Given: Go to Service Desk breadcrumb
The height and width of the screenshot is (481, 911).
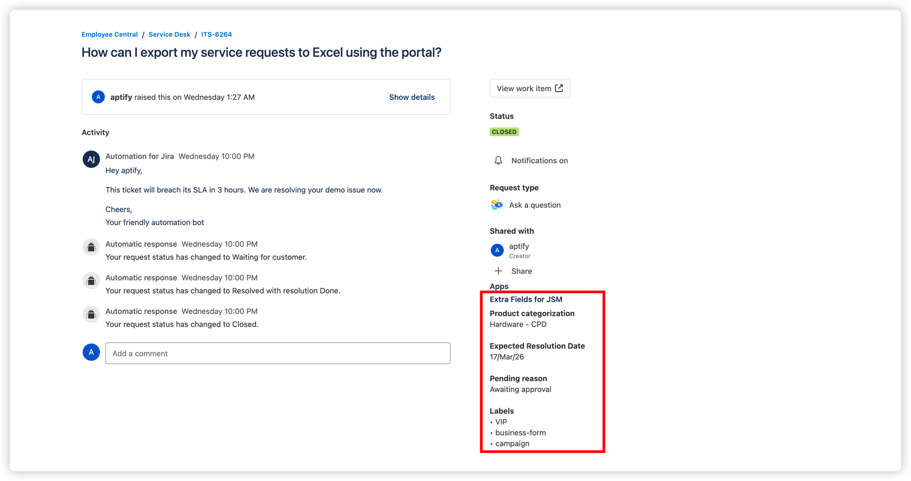Looking at the screenshot, I should [x=169, y=34].
